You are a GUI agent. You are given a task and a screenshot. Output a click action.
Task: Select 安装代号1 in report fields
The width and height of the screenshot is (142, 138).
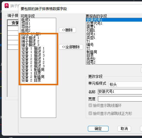click(x=114, y=20)
